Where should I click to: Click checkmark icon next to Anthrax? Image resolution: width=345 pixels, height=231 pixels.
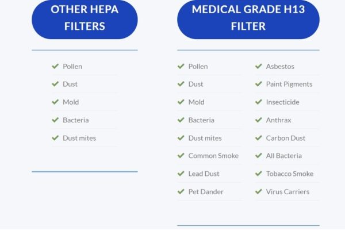[259, 120]
